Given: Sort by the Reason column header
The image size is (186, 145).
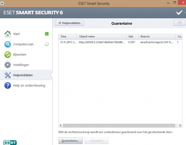Looking at the screenshot, I should (x=157, y=37).
